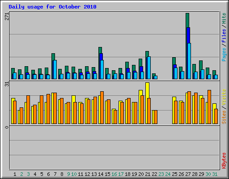Click day label 3 on the x-axis
The image size is (229, 179).
[x=28, y=174]
